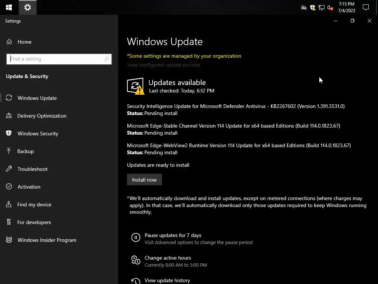Click Pause updates for 7 days
Screen dimensions: 378x284
tap(173, 235)
